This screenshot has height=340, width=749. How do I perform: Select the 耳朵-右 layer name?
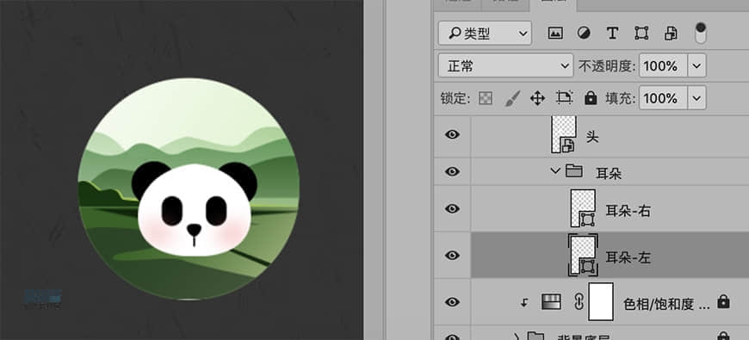tap(628, 211)
